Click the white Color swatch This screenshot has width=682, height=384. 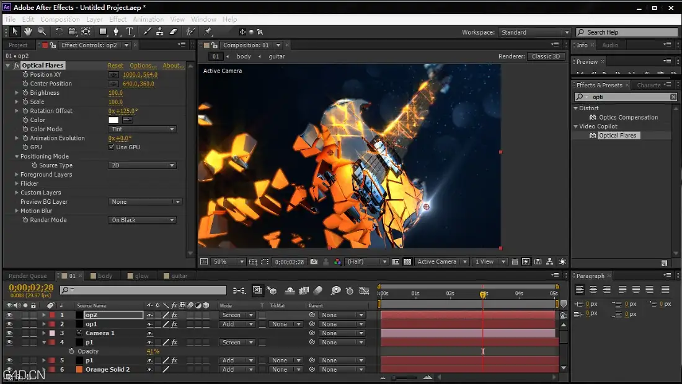pos(113,120)
